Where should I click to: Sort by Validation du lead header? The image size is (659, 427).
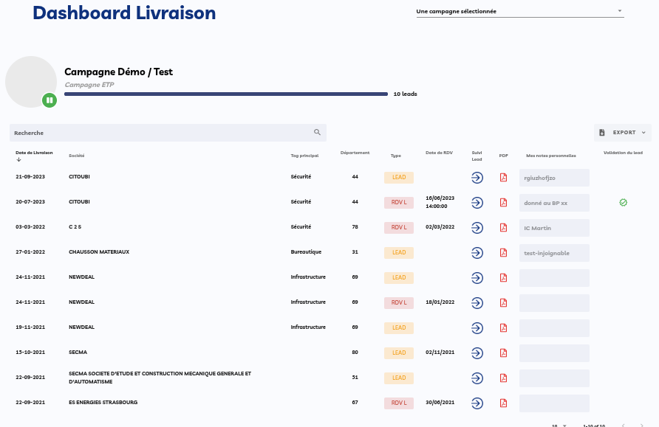point(624,153)
